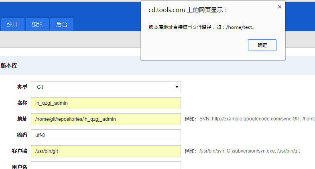Screen dimensions: 315x169
Task: Click the 编码 field with utf-8
Action: coord(106,135)
